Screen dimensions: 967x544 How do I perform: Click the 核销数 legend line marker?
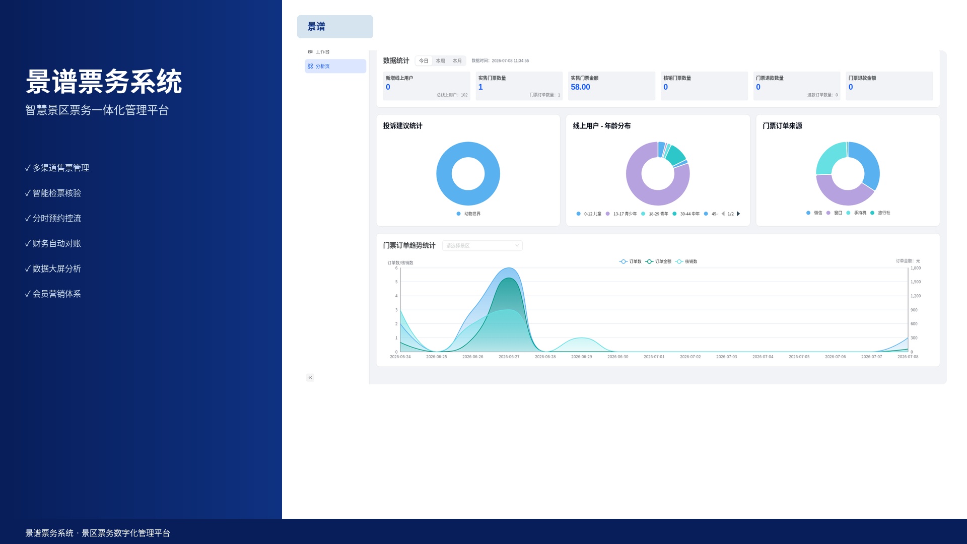tap(679, 261)
